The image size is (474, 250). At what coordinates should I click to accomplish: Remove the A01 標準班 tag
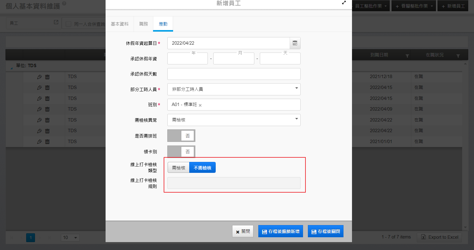200,105
